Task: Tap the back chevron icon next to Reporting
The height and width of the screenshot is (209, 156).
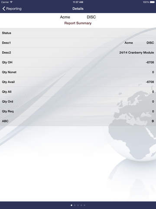Action: pos(4,9)
